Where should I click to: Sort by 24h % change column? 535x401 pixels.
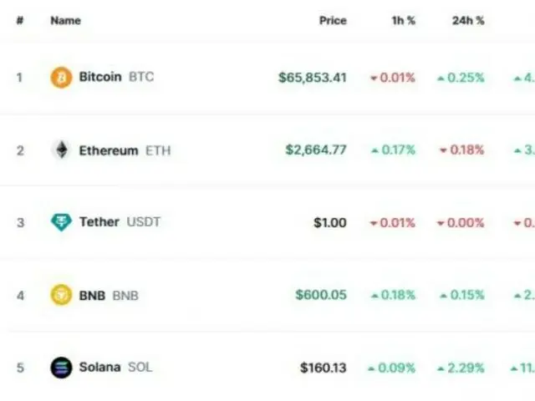[x=468, y=20]
